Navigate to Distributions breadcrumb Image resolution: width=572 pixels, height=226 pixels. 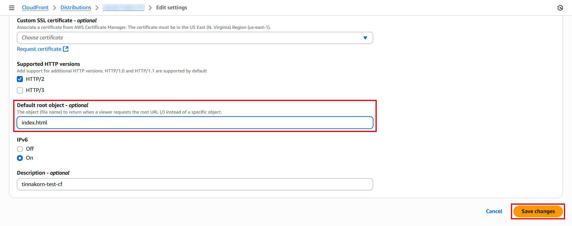[76, 8]
